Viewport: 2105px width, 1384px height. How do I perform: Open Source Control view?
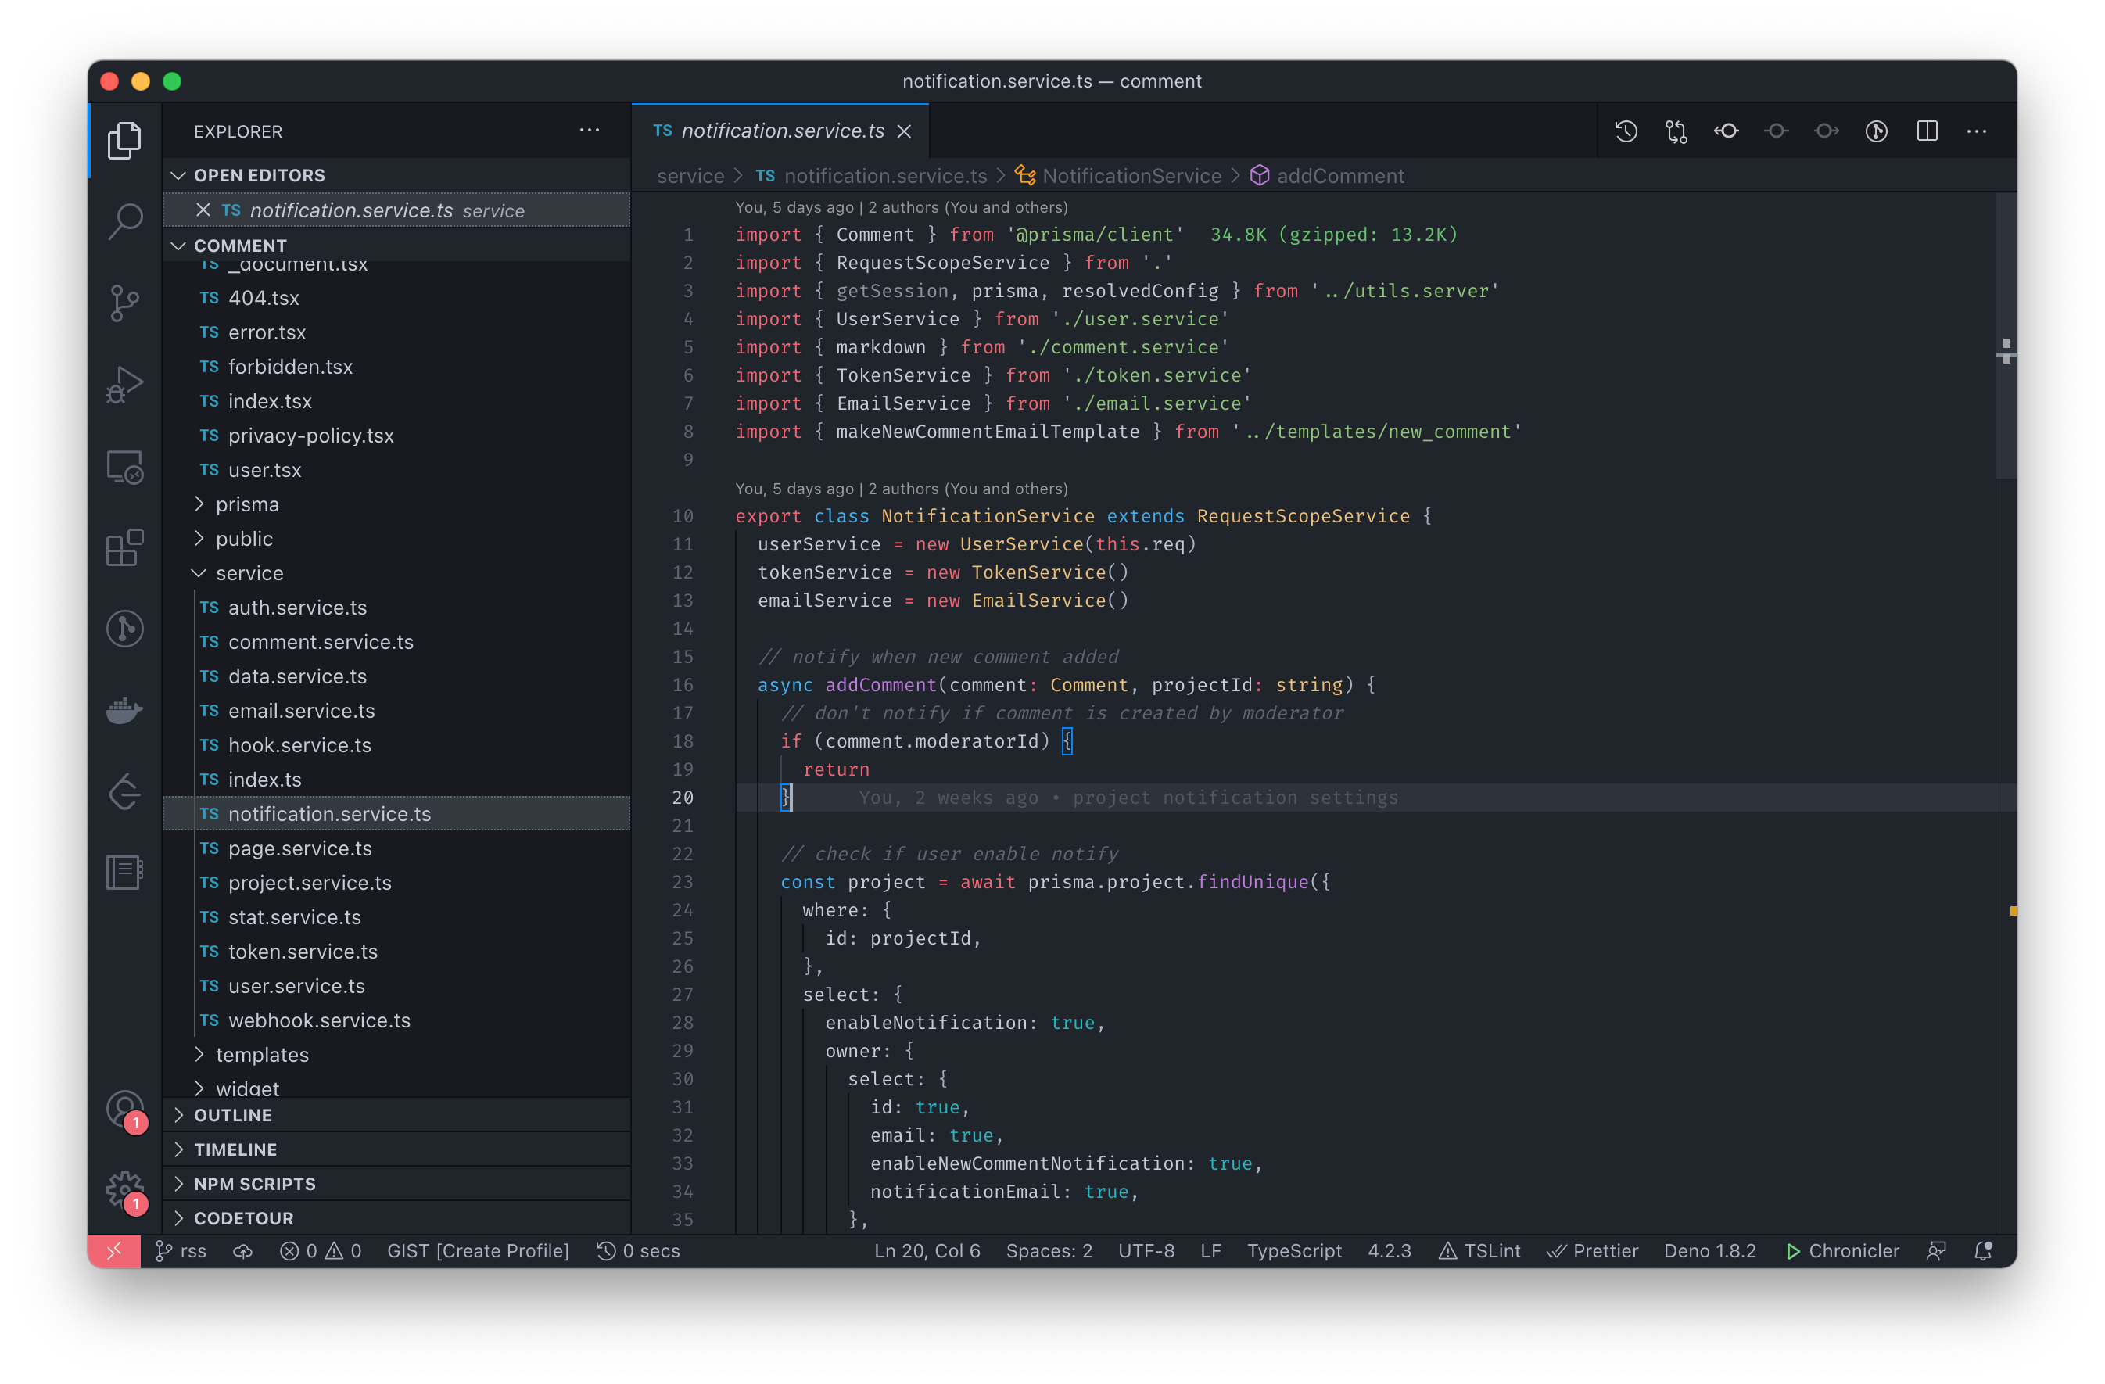point(124,303)
